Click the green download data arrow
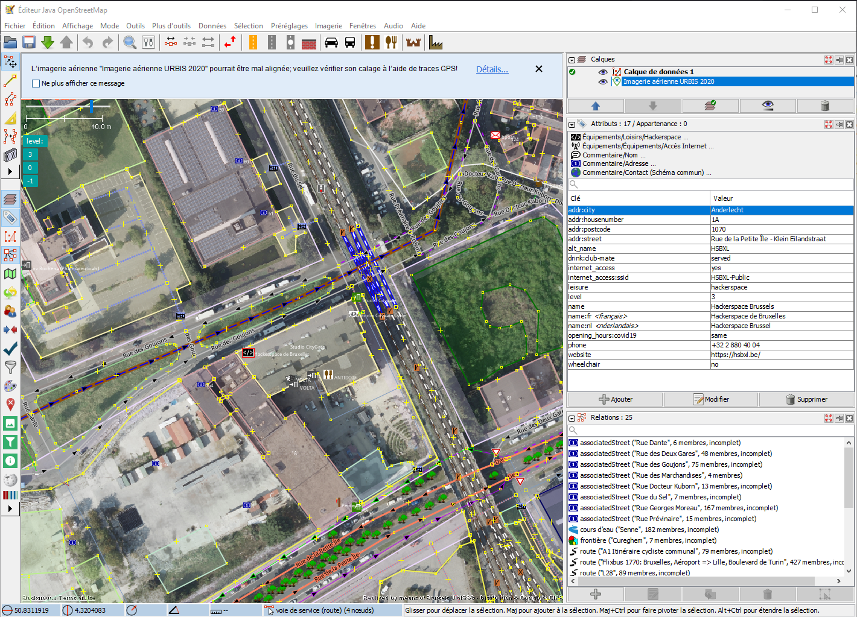The height and width of the screenshot is (617, 857). (x=48, y=42)
